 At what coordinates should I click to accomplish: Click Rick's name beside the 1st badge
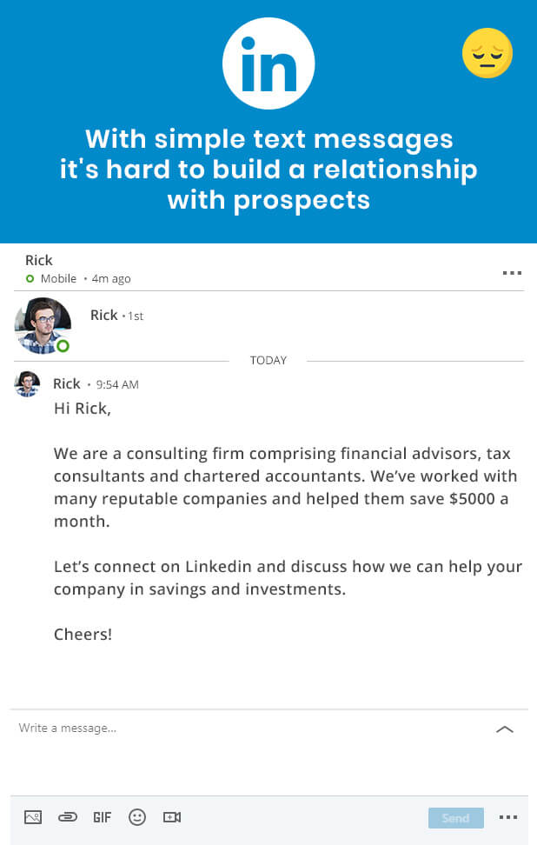[103, 316]
